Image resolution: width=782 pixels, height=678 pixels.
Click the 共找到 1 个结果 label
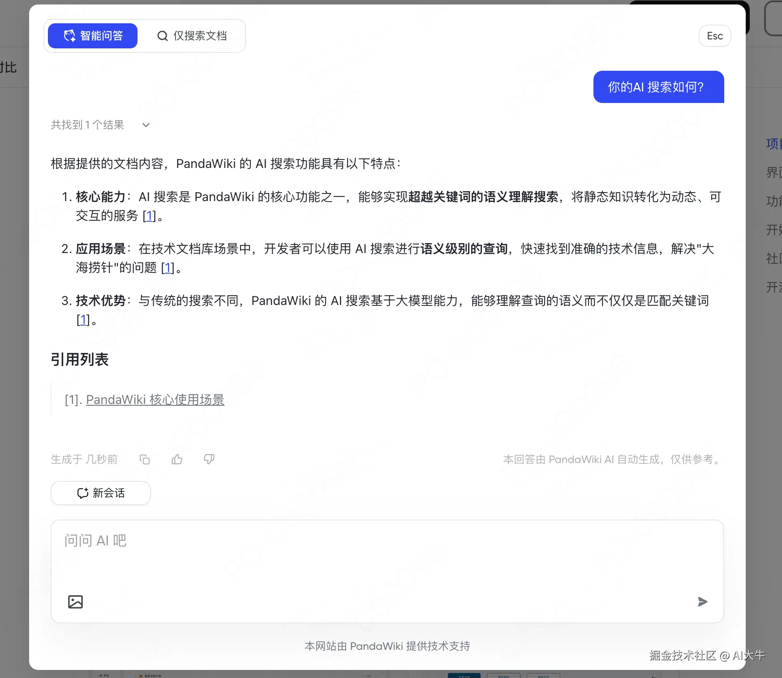pyautogui.click(x=87, y=125)
